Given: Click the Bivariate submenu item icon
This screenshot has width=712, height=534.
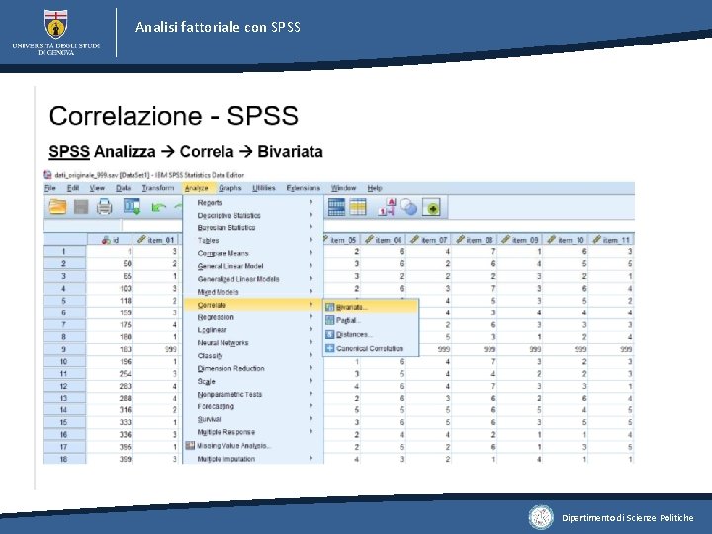Looking at the screenshot, I should pos(330,307).
